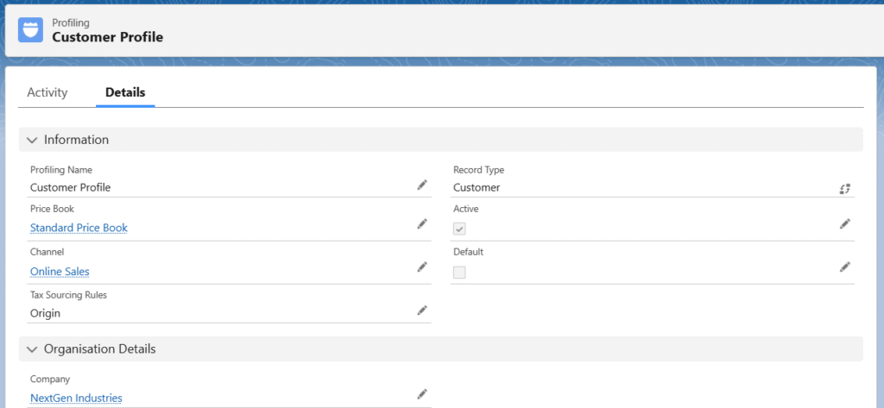The width and height of the screenshot is (884, 408).
Task: Click the pencil icon for Active field
Action: tap(845, 224)
